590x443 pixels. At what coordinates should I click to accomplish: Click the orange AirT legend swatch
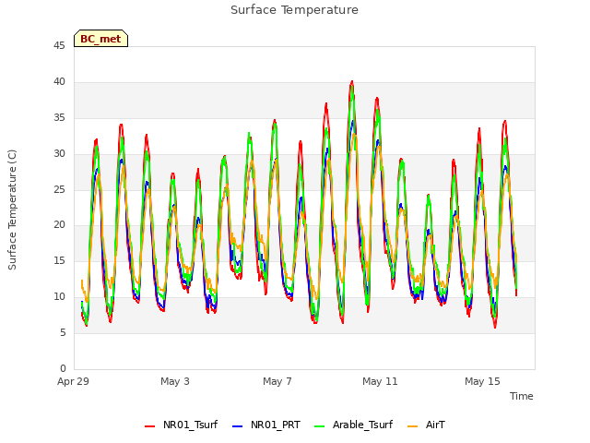click(413, 426)
